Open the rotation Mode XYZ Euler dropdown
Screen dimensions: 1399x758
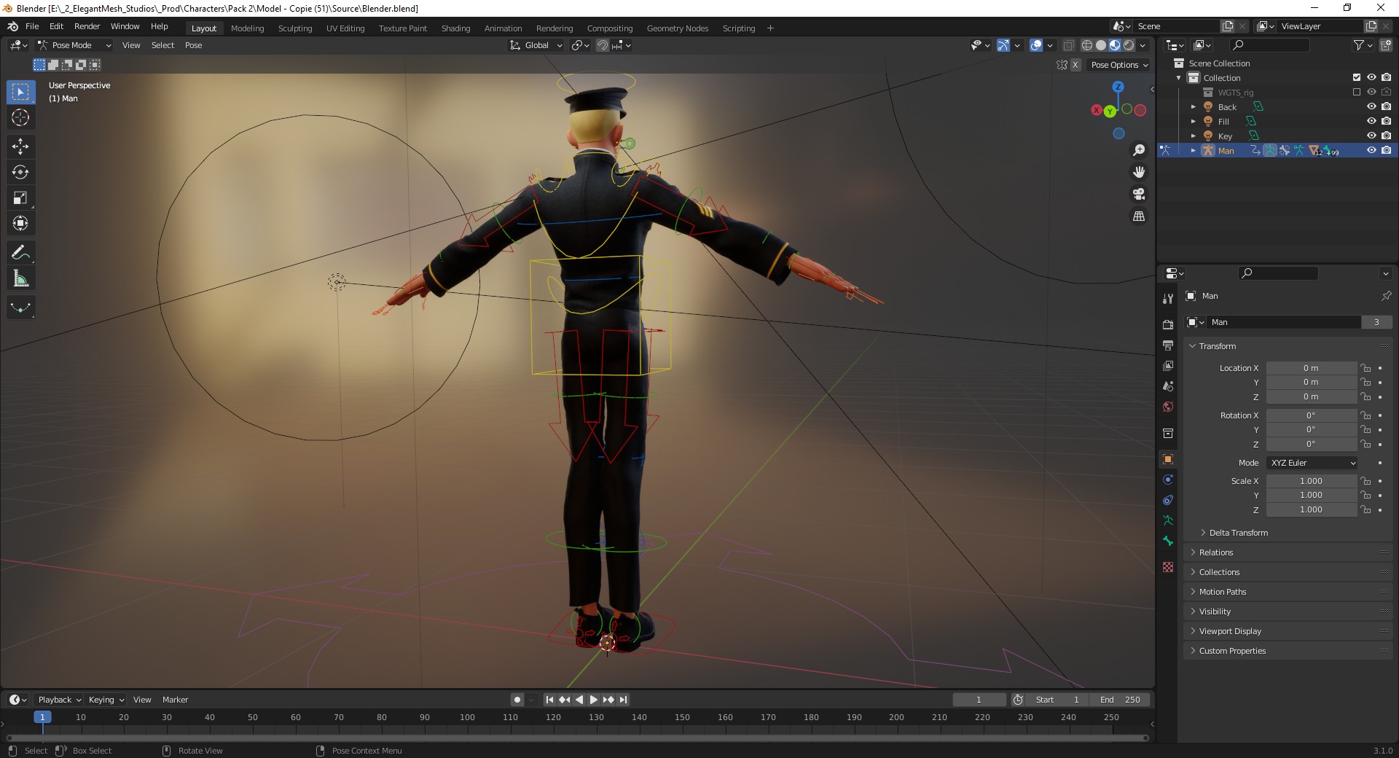1312,463
